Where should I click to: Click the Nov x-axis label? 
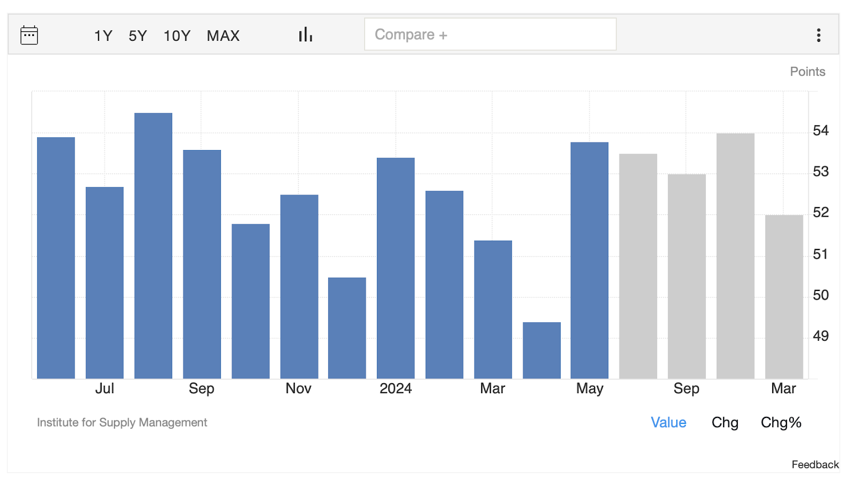(298, 388)
